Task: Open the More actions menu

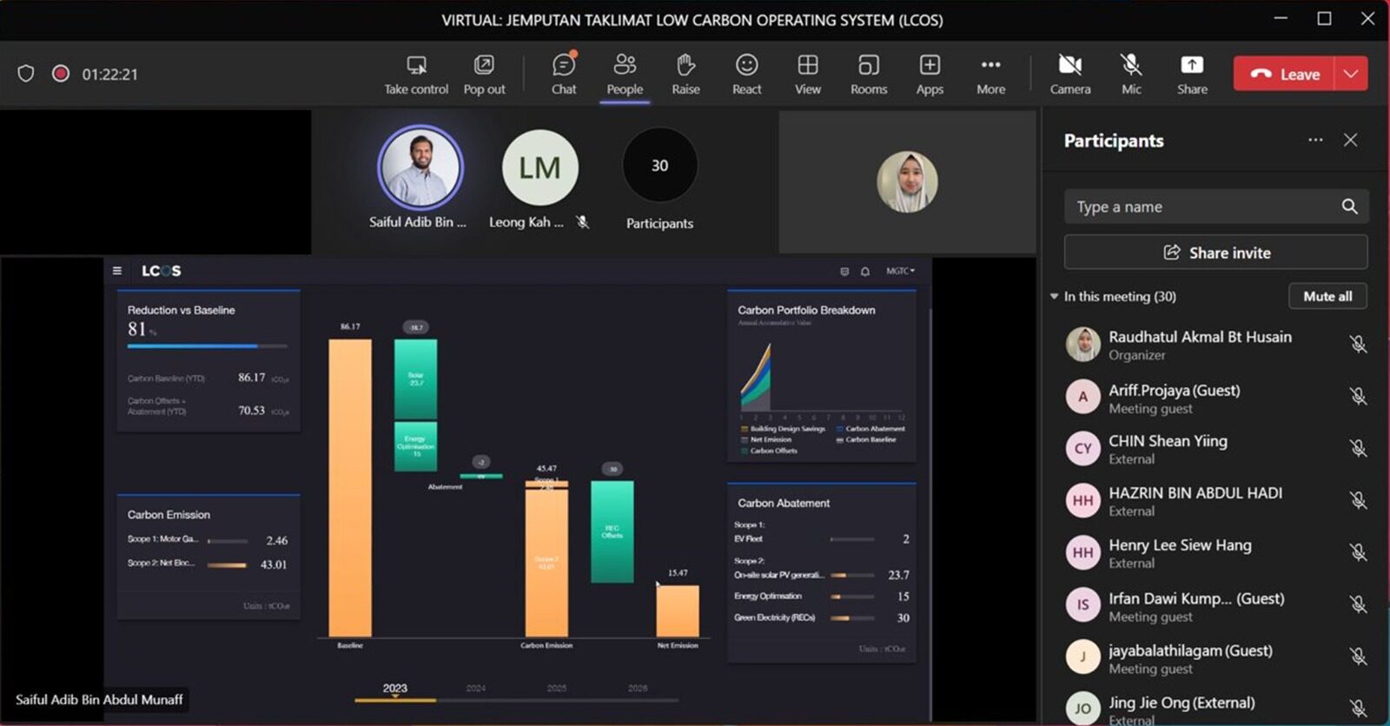Action: (x=990, y=75)
